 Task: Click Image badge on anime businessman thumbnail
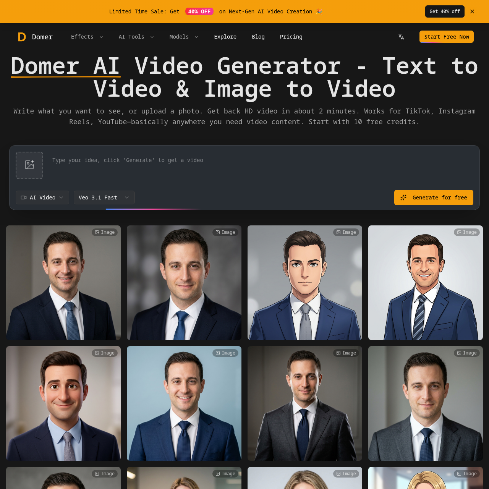[x=346, y=232]
